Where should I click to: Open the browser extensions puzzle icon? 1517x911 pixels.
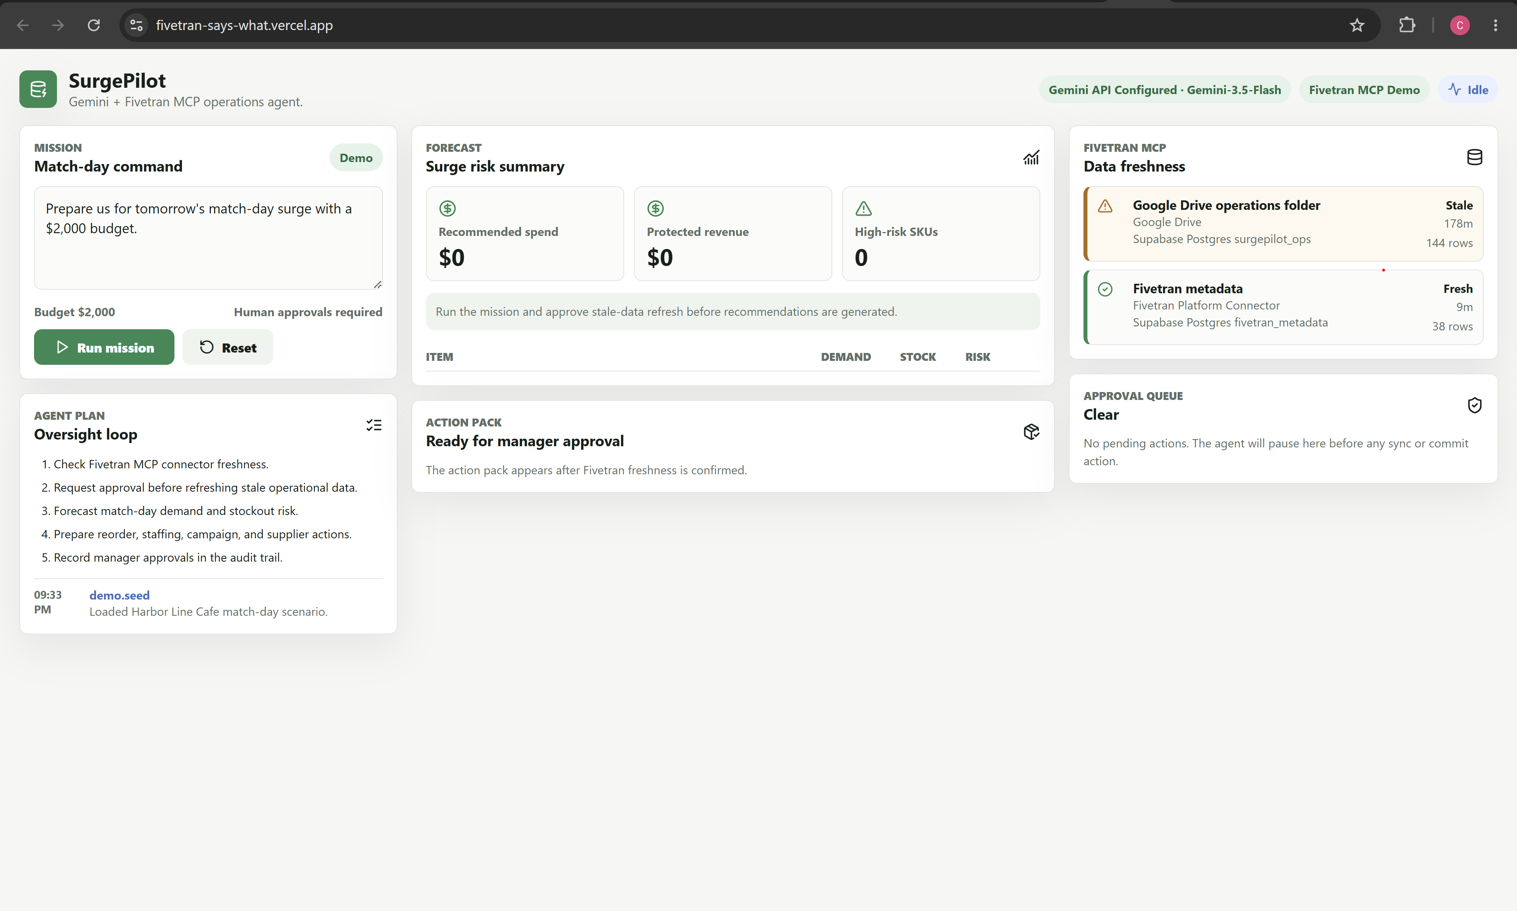[x=1407, y=25]
